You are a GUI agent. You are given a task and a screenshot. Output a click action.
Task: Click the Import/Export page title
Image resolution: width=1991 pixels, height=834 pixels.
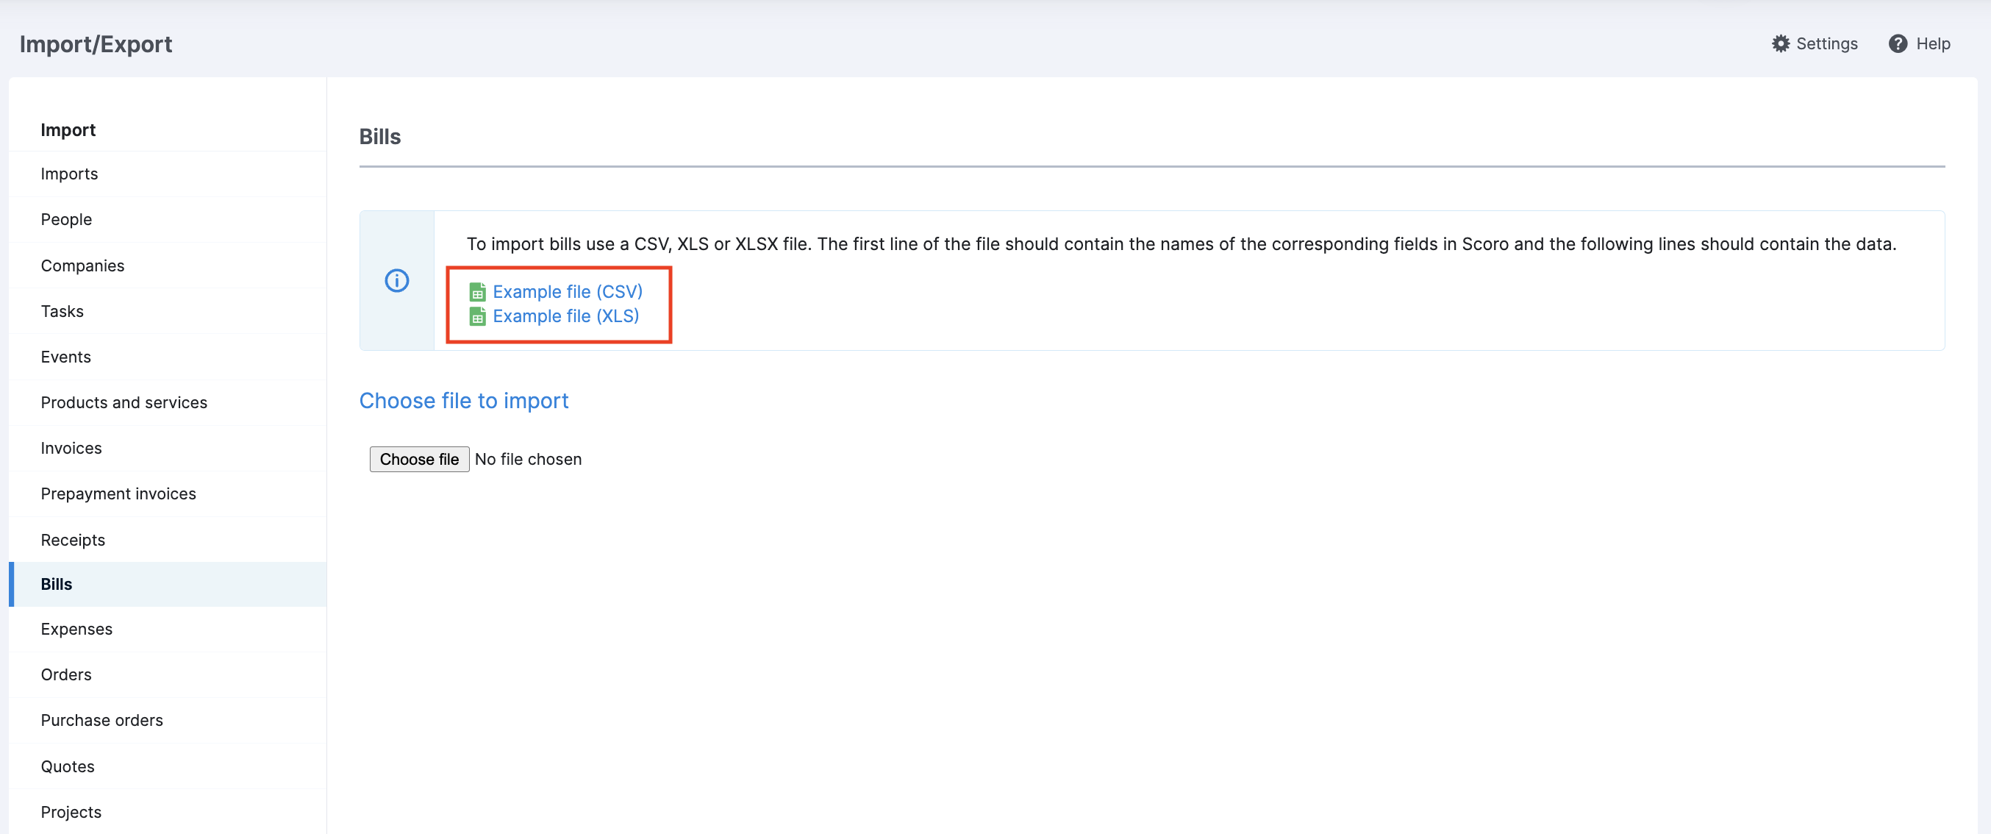(95, 44)
